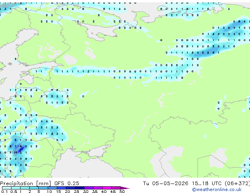The image size is (250, 193).
Task: Click the legend swatch between 0.5 and 1
Action: coord(16,188)
